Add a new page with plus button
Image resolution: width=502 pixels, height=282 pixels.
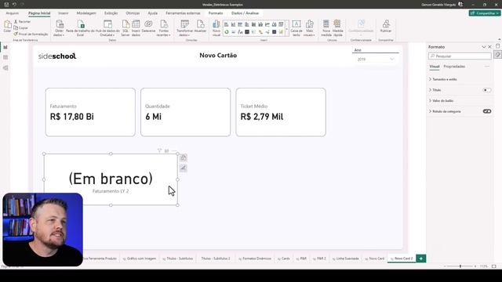[x=421, y=258]
